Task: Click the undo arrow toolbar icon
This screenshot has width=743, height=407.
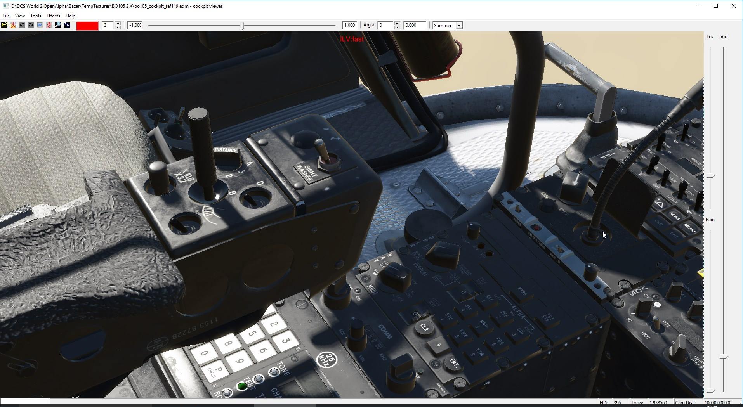Action: [22, 25]
